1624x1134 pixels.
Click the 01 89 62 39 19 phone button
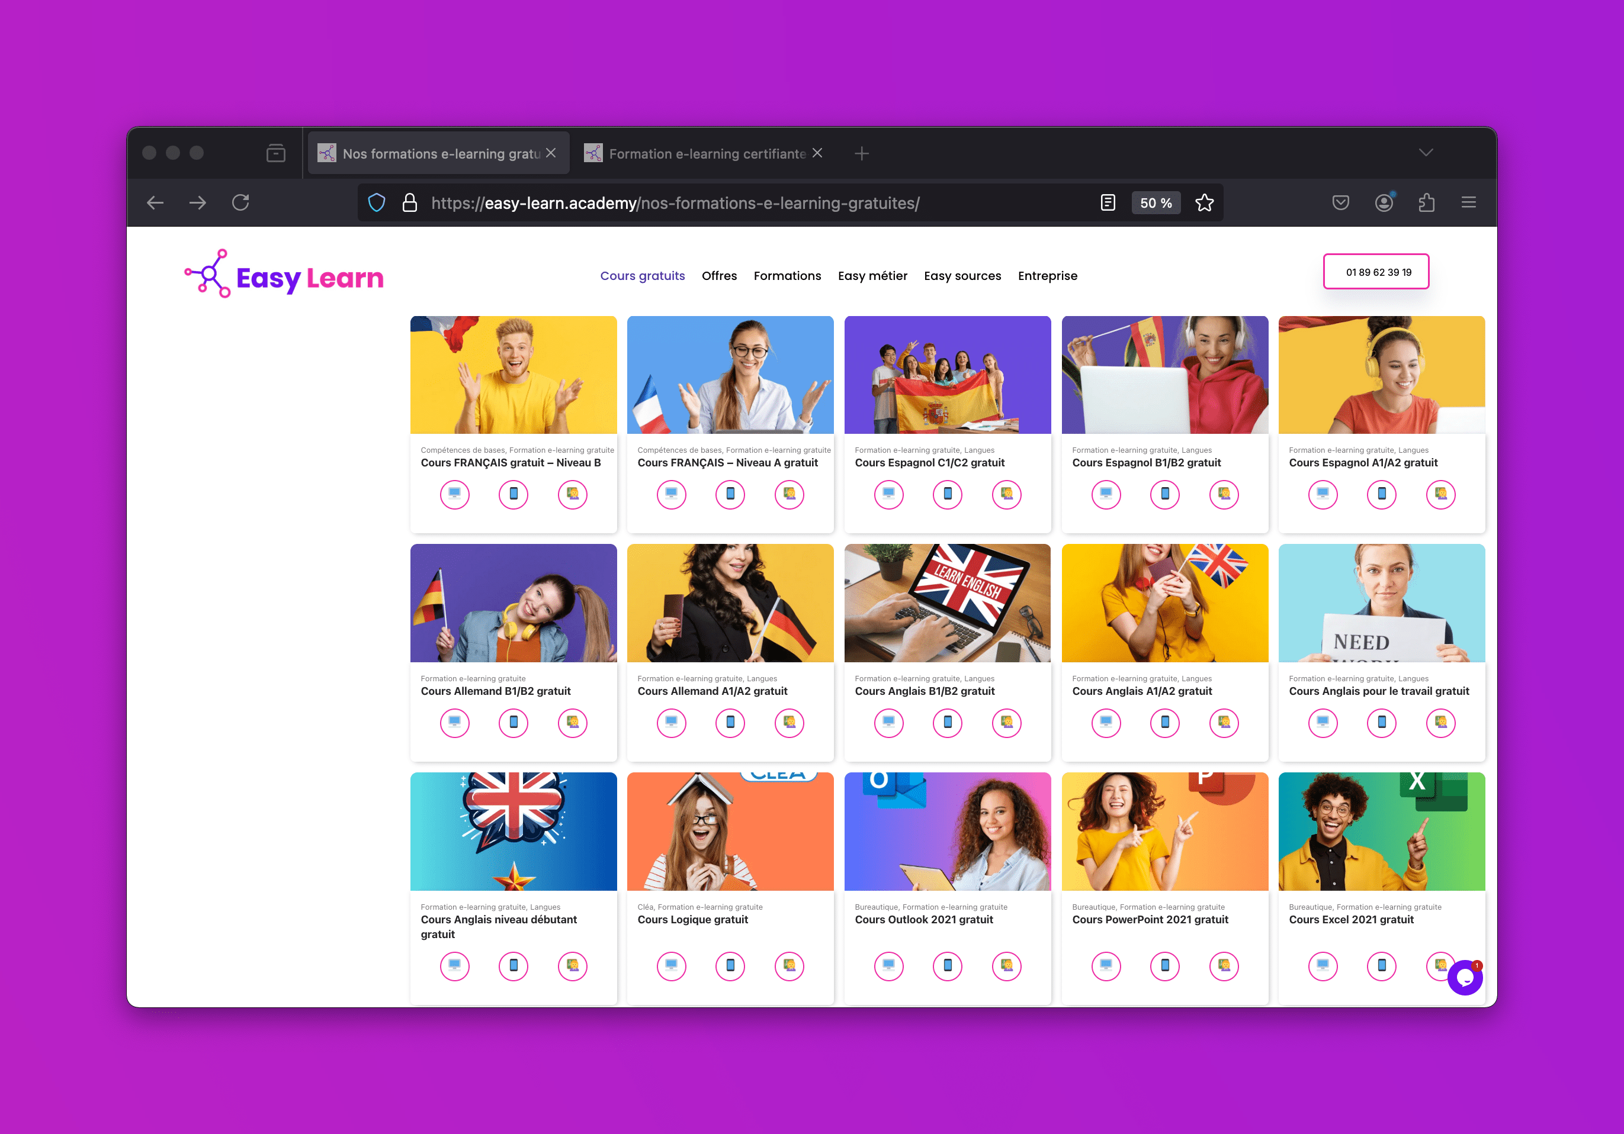pos(1376,272)
